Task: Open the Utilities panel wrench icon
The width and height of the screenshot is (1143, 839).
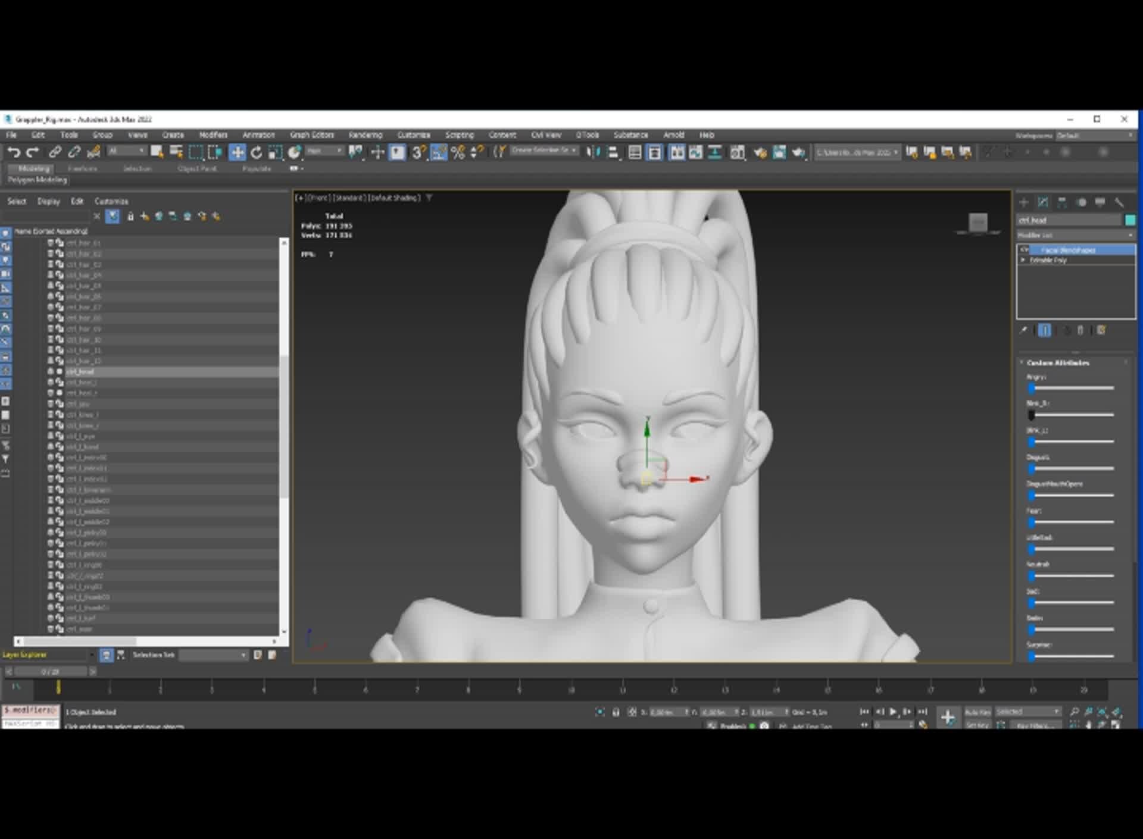Action: [1119, 202]
